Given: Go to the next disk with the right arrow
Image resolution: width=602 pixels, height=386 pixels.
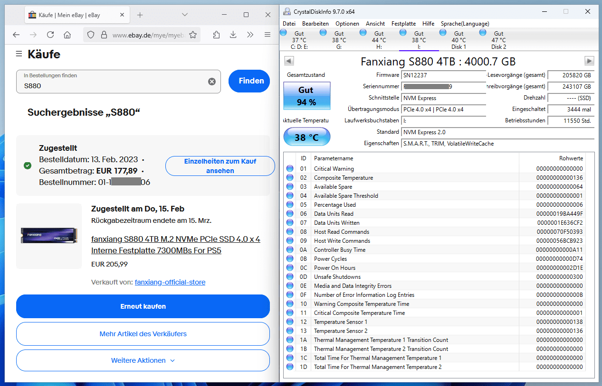Looking at the screenshot, I should pyautogui.click(x=589, y=61).
